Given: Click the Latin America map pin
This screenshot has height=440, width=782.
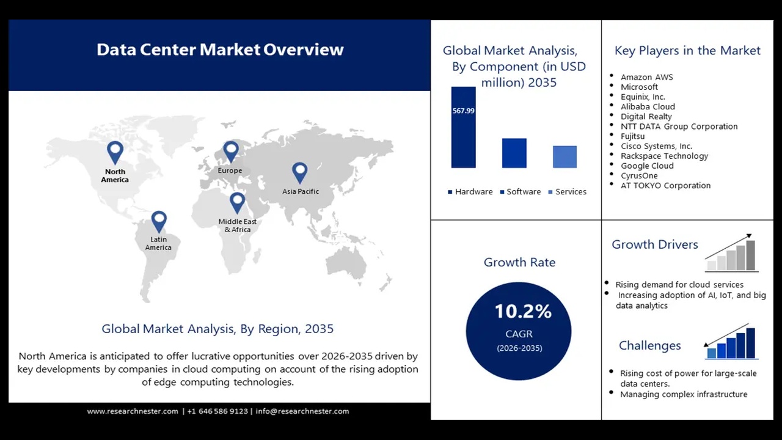Looking at the screenshot, I should (159, 220).
